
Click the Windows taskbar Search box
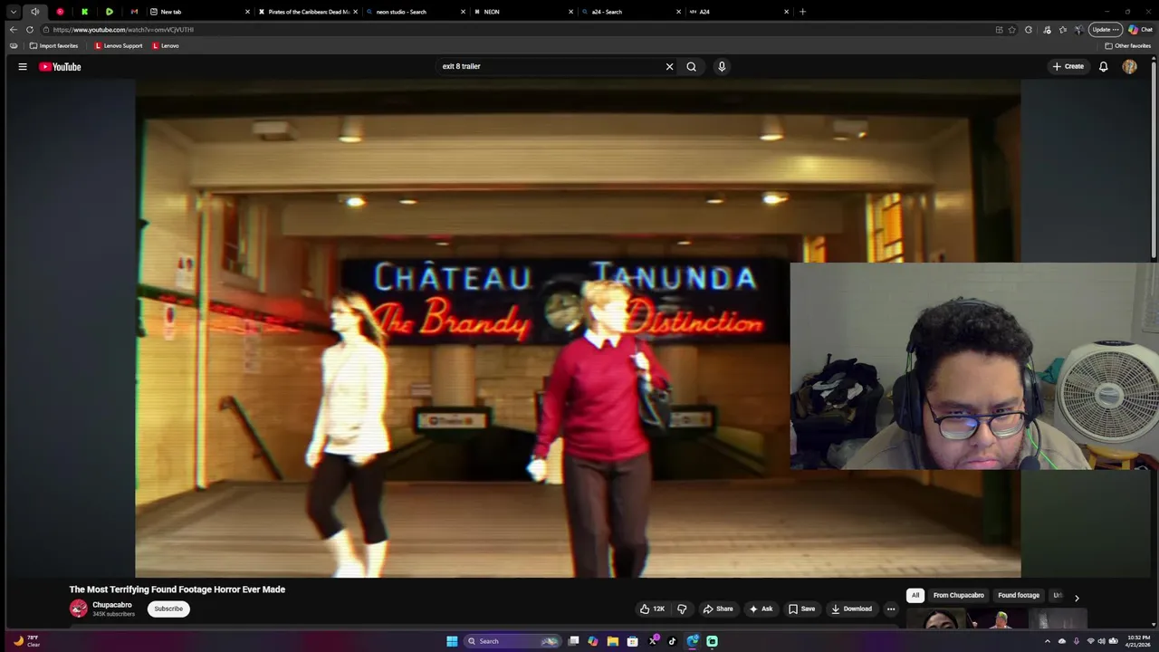click(x=512, y=641)
